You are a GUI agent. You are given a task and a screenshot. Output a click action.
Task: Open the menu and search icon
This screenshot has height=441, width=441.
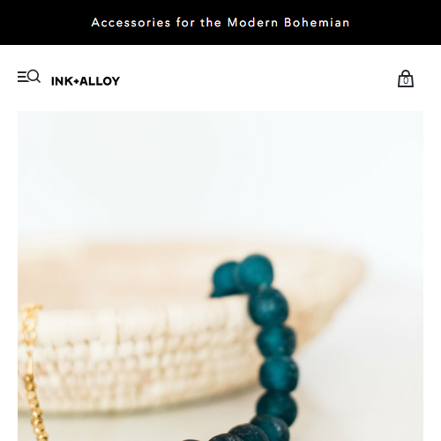point(29,77)
